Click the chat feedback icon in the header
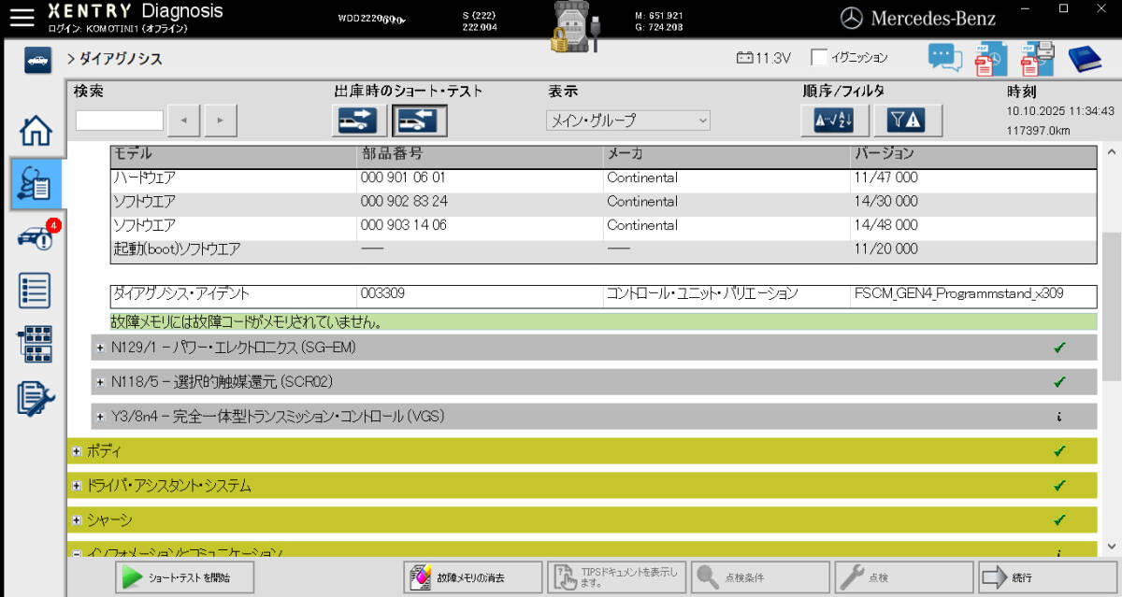Viewport: 1122px width, 597px height. coord(944,58)
